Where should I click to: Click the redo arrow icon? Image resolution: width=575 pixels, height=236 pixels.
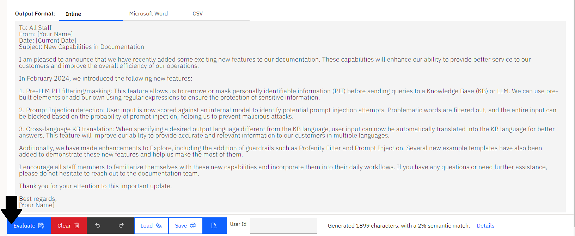[x=121, y=226]
